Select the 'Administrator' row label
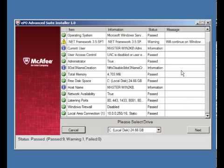The height and width of the screenshot is (168, 224). click(77, 61)
